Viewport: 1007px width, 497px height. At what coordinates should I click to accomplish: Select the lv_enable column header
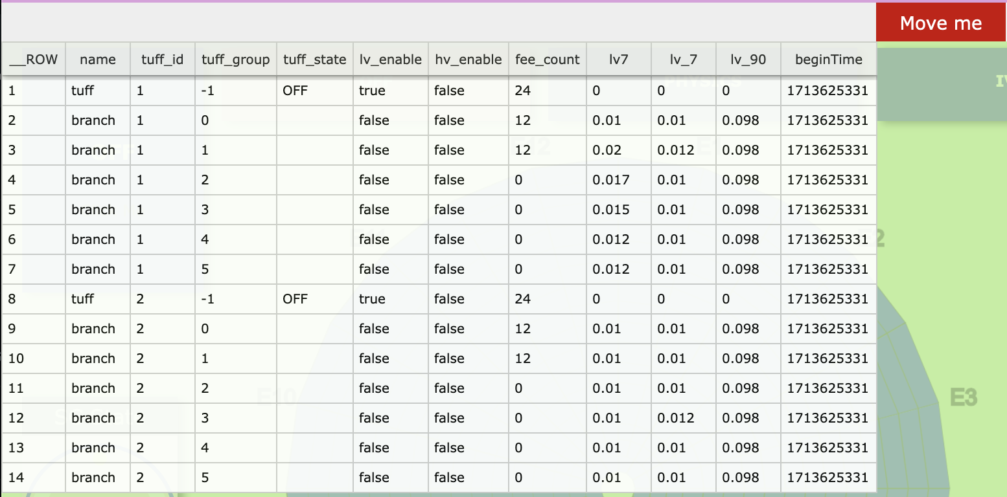(391, 60)
